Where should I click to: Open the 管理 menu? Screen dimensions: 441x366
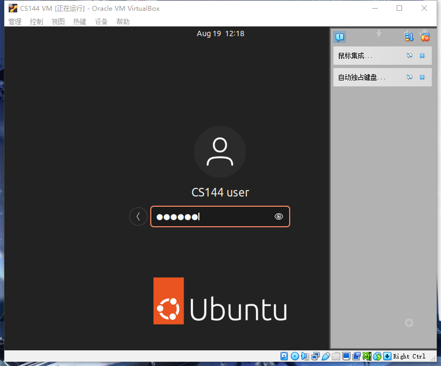(x=15, y=22)
